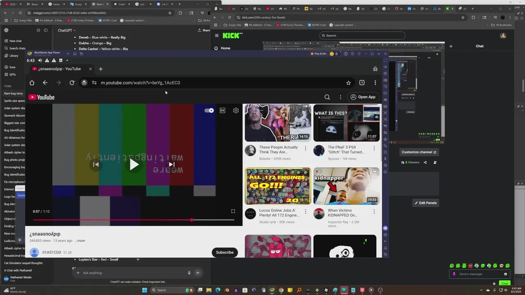Open a new tab in BlueStacks browser
The image size is (525, 295).
pyautogui.click(x=100, y=69)
